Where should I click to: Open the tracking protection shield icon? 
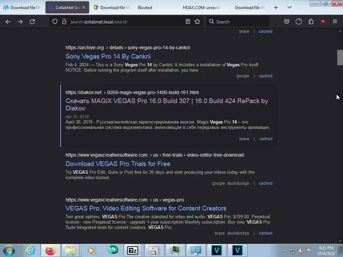point(55,22)
